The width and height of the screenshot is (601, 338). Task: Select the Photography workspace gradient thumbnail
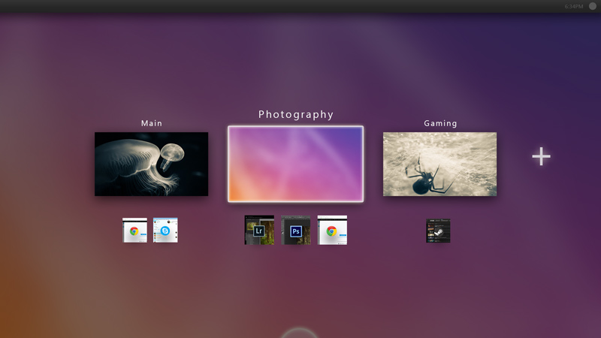(295, 164)
